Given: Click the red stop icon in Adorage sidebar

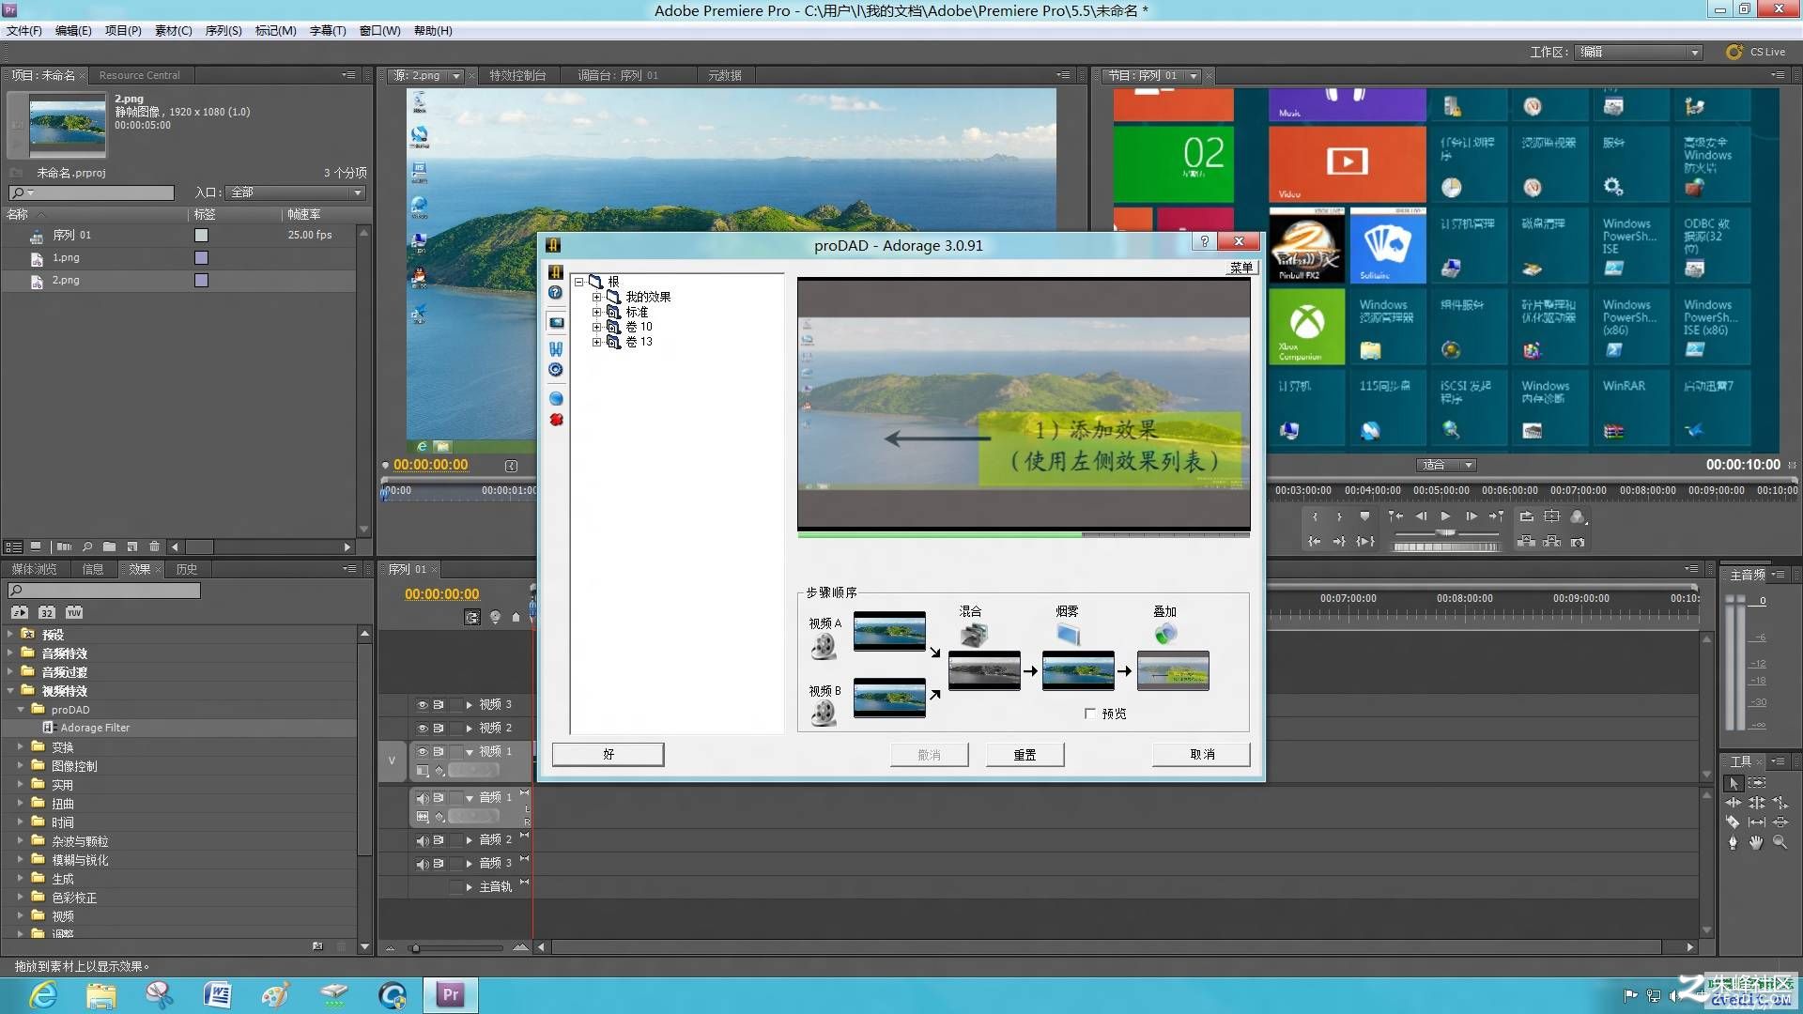Looking at the screenshot, I should (x=556, y=420).
